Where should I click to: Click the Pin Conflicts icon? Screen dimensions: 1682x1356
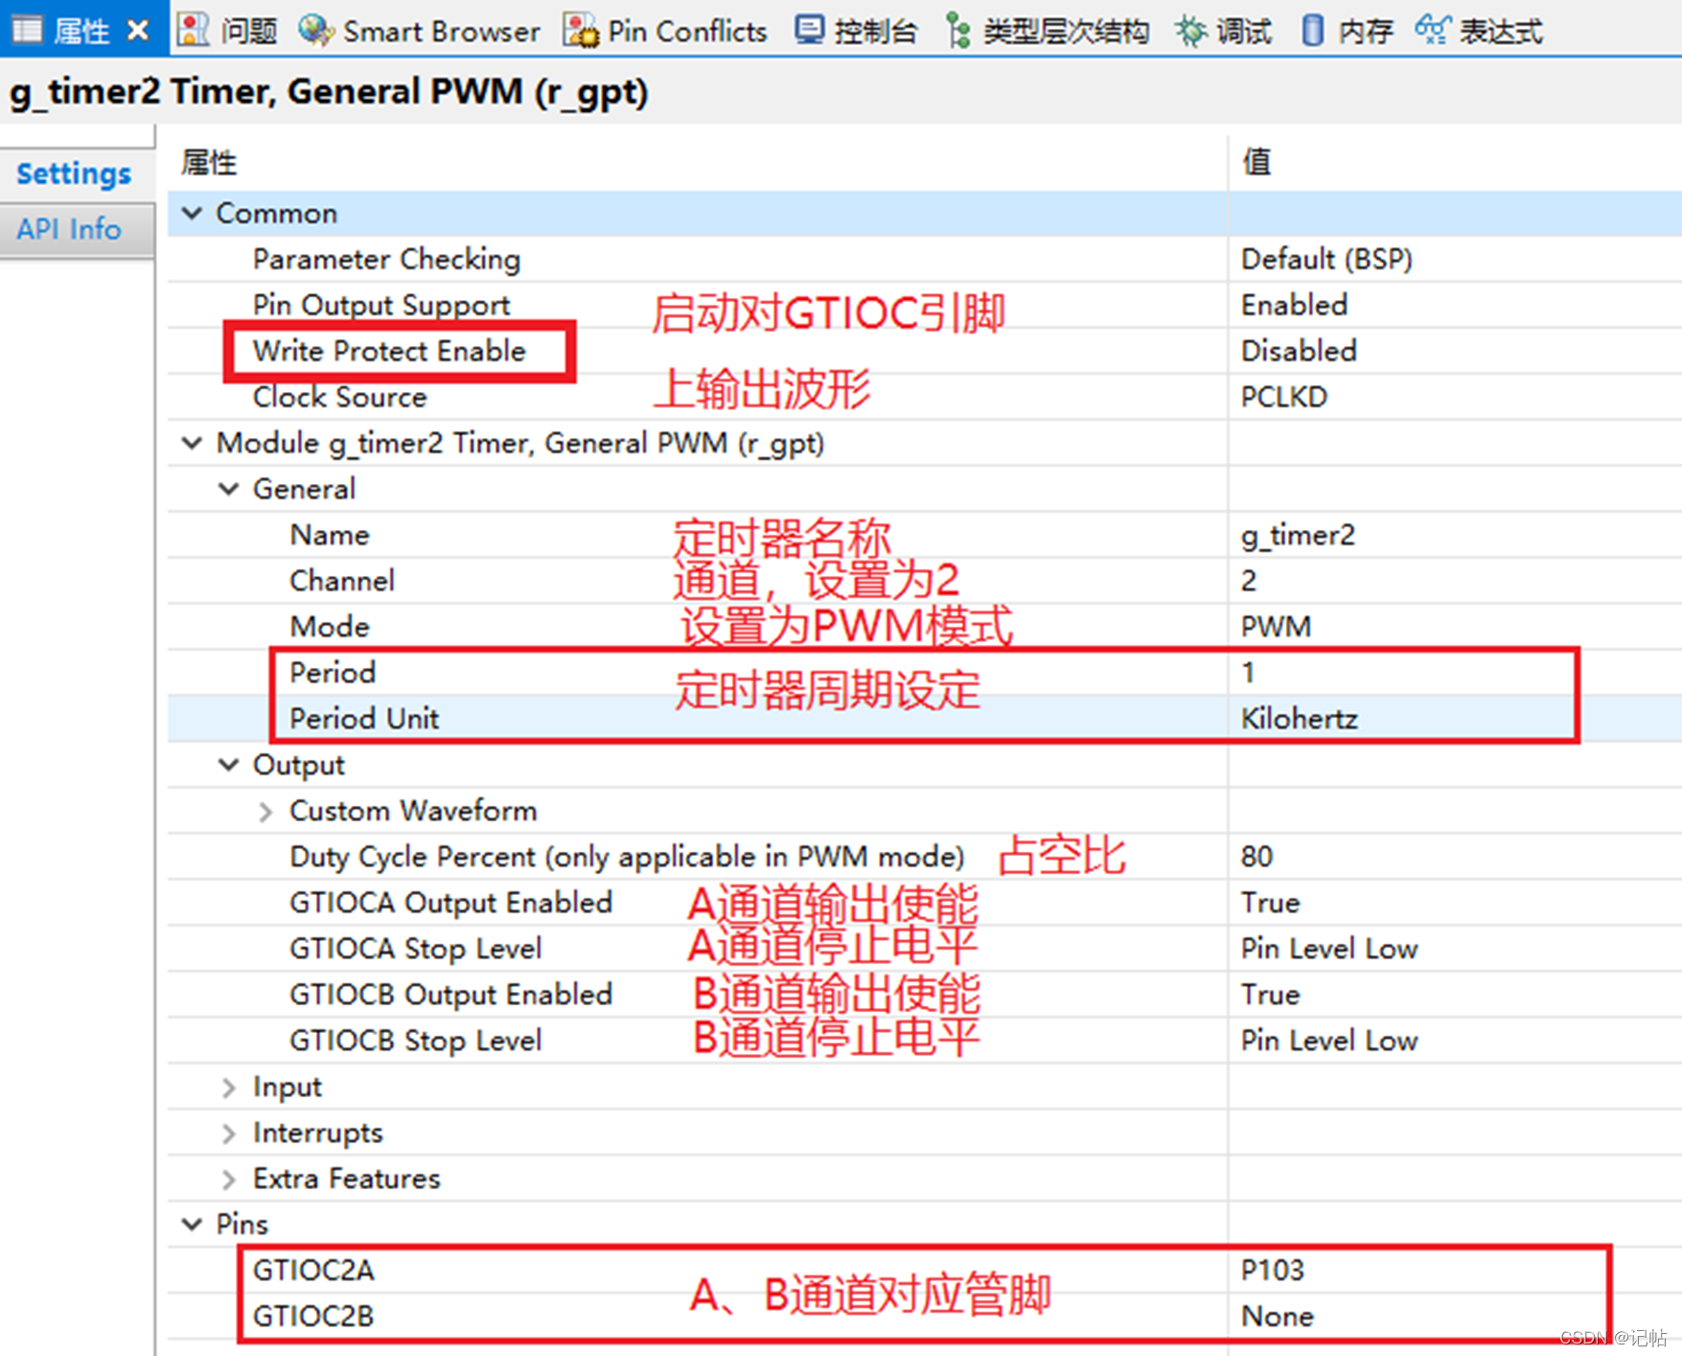point(580,31)
